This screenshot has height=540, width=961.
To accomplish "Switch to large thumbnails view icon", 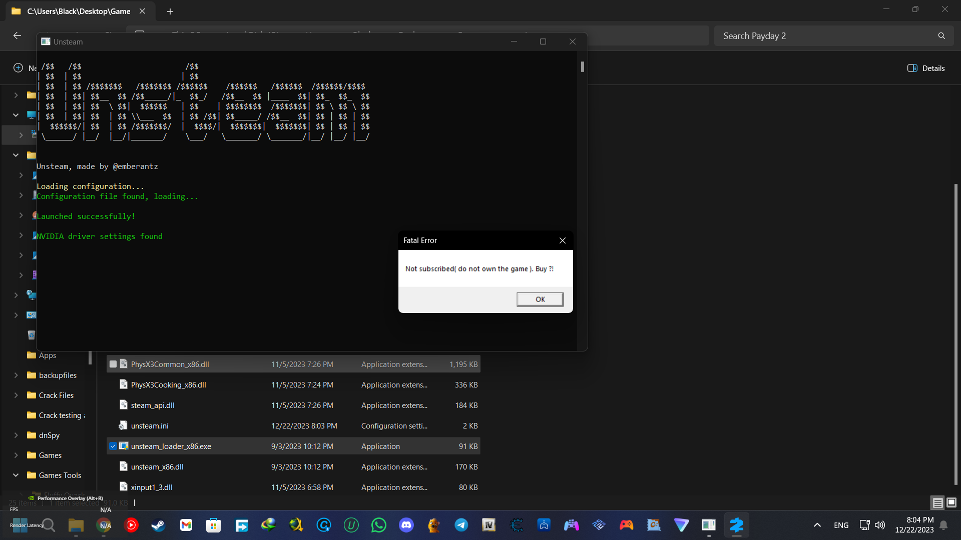I will click(951, 502).
